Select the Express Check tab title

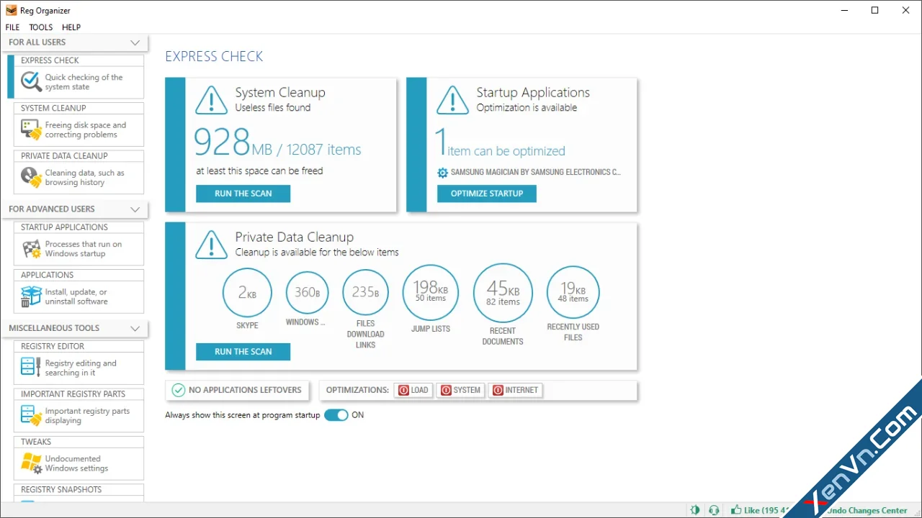point(50,60)
